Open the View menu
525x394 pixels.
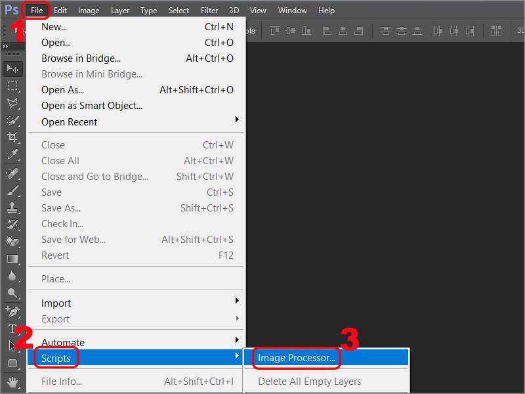258,11
